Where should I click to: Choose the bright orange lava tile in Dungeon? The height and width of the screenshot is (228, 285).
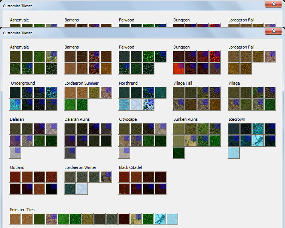179,68
